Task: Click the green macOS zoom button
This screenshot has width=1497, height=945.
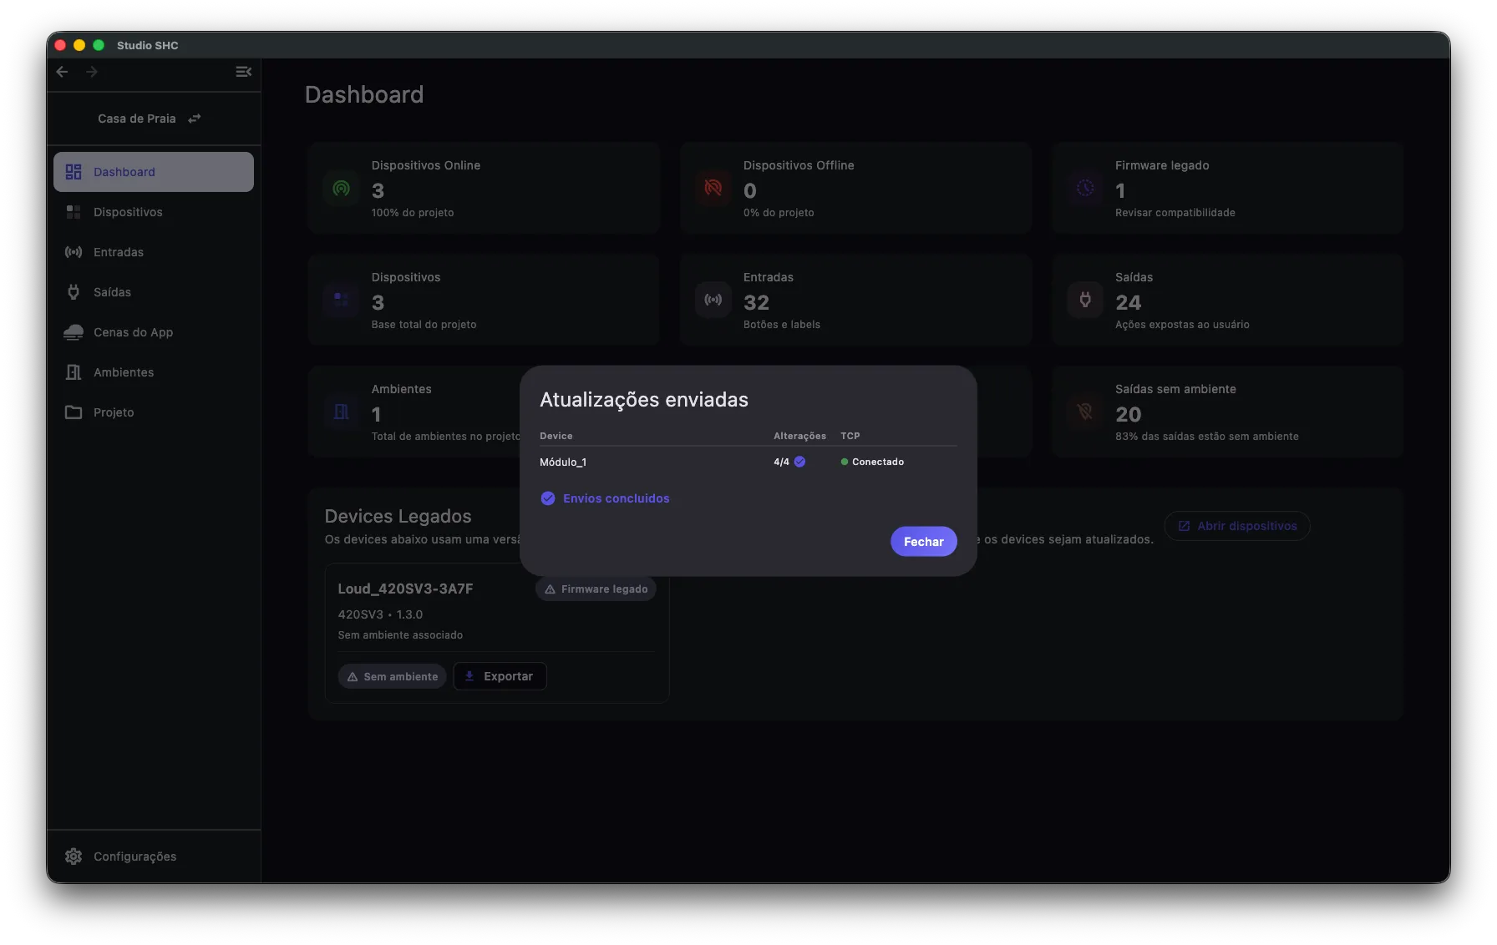Action: coord(99,45)
